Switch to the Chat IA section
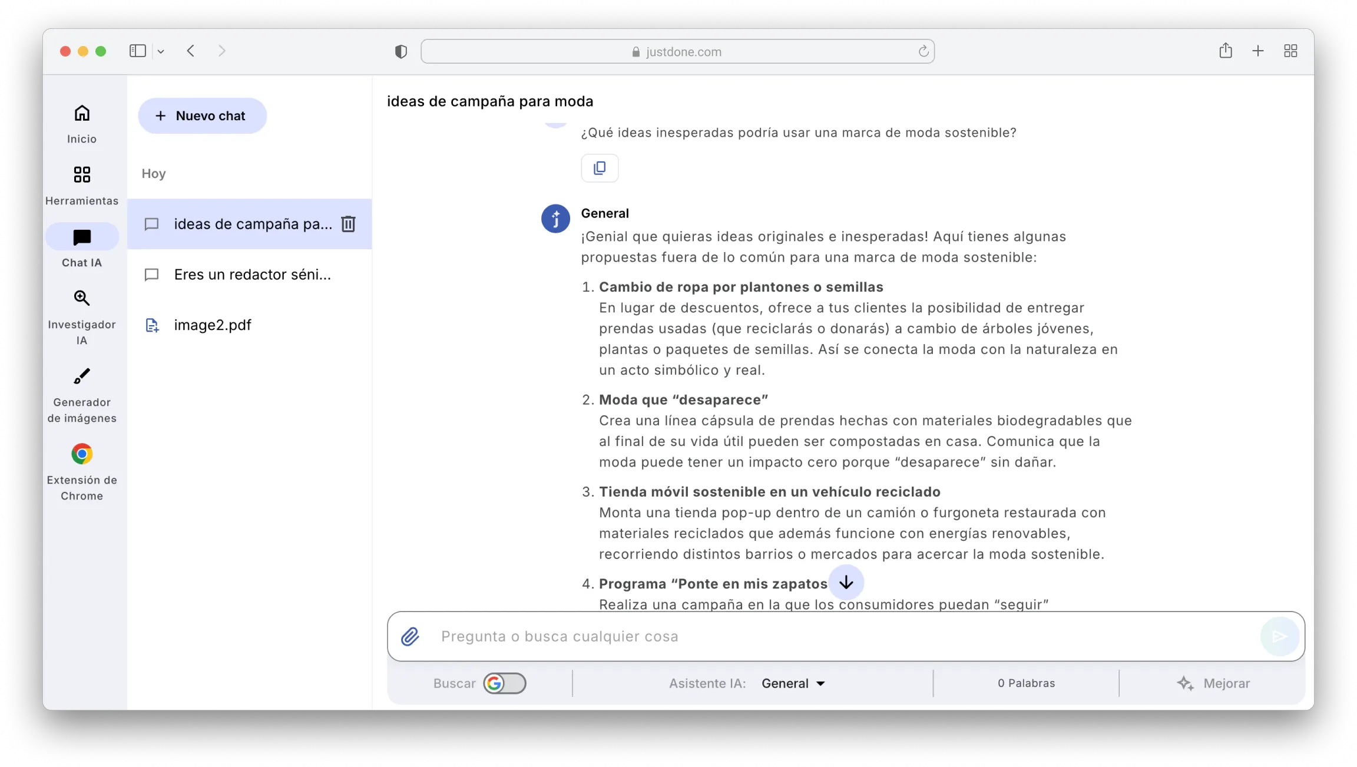 (x=82, y=238)
